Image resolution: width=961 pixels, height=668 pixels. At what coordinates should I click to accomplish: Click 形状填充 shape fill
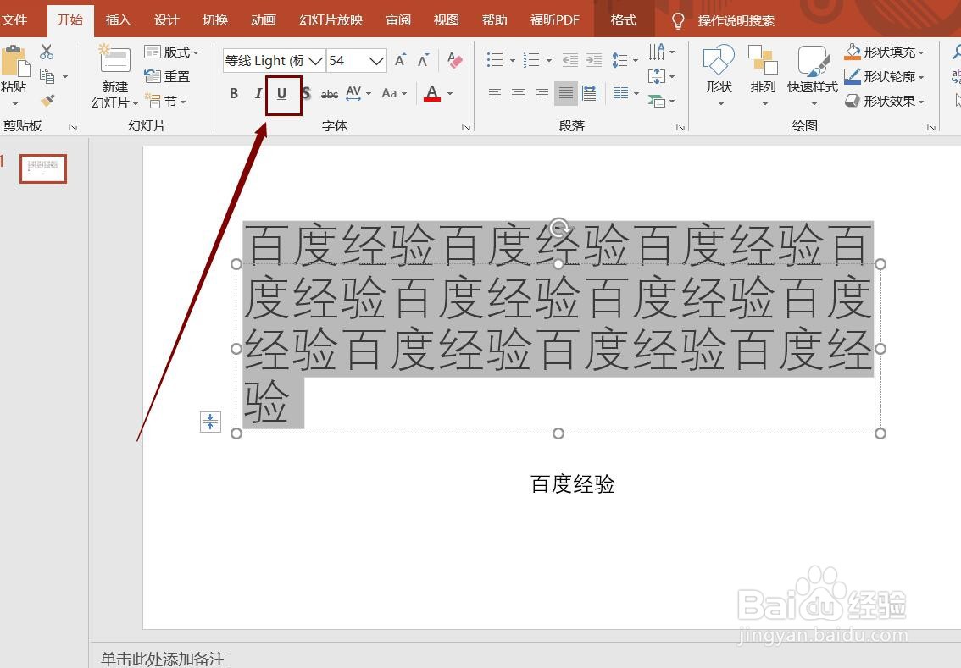click(884, 52)
